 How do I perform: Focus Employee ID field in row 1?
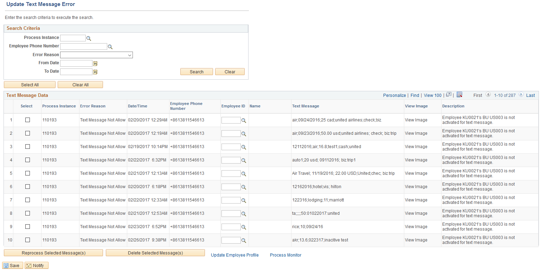point(231,120)
